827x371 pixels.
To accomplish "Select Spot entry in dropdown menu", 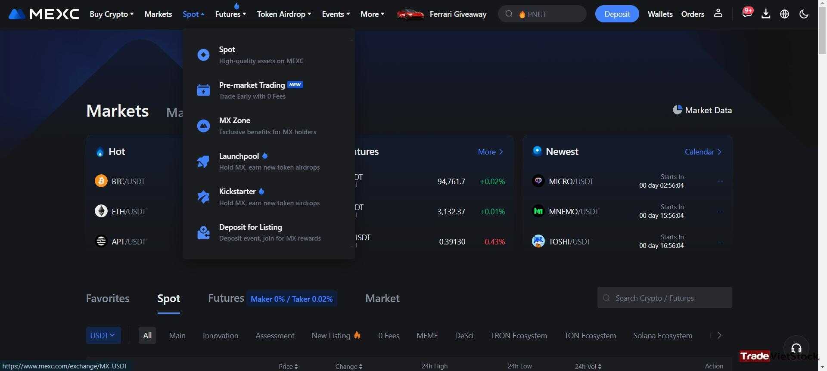I will tap(269, 55).
